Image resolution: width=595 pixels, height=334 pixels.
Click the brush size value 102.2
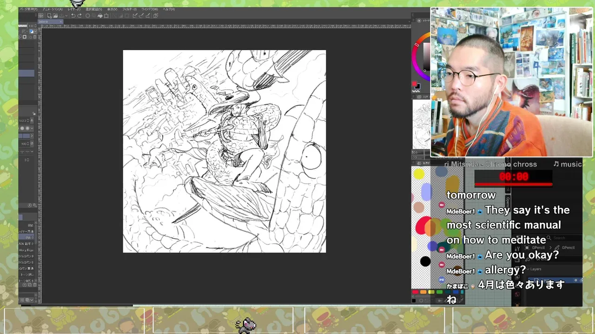(23, 121)
